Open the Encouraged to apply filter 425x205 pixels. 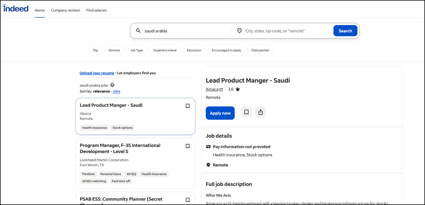(226, 50)
